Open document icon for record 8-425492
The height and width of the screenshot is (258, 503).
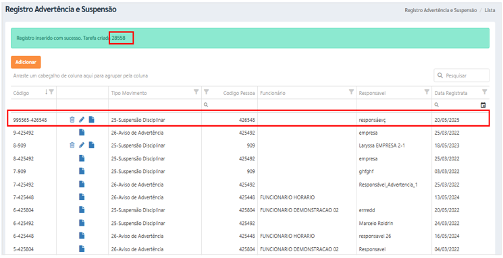tap(82, 158)
